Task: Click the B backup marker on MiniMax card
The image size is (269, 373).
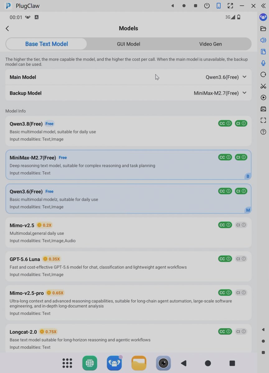Action: 248,176
